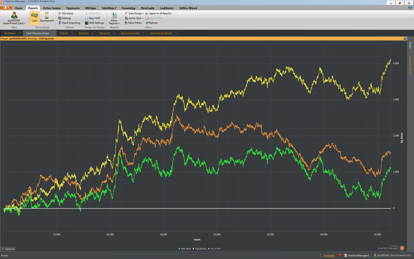Open Hand Importing option
Screen dimensions: 414x259
click(x=69, y=23)
